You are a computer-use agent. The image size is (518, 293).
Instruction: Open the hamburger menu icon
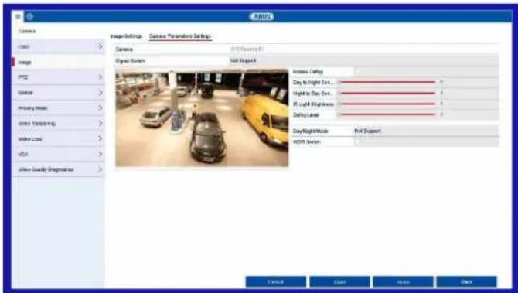[x=18, y=16]
